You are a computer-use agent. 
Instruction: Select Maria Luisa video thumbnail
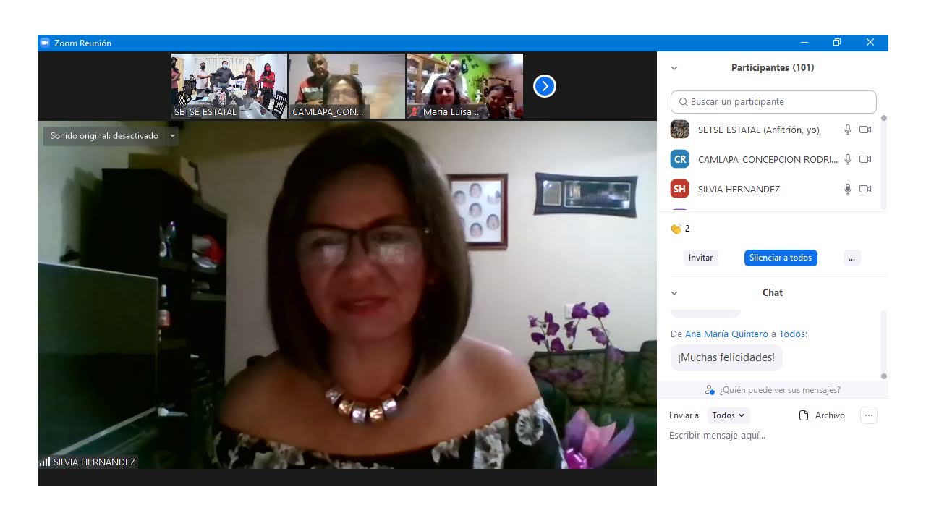coord(465,86)
